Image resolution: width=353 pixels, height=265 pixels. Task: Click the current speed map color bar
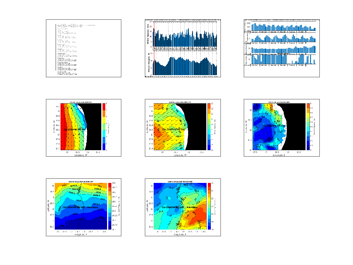point(308,127)
